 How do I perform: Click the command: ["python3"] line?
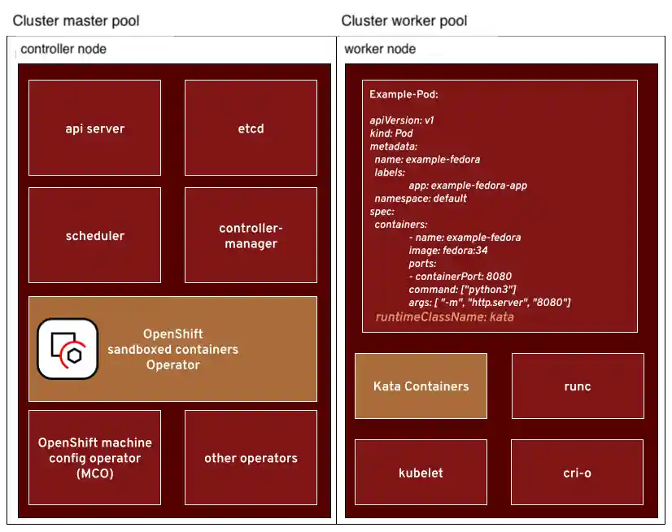click(x=462, y=290)
